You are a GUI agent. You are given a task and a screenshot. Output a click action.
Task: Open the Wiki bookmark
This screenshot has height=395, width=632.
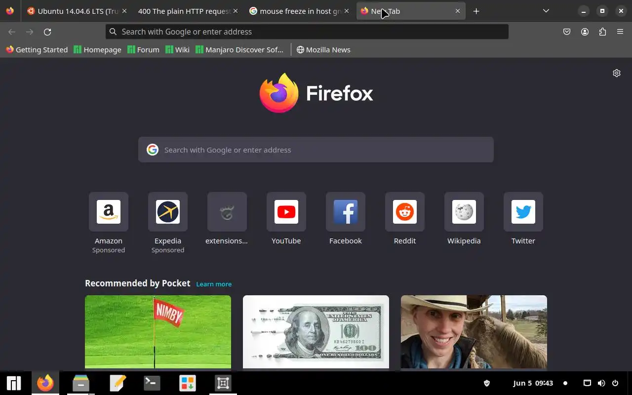point(177,49)
